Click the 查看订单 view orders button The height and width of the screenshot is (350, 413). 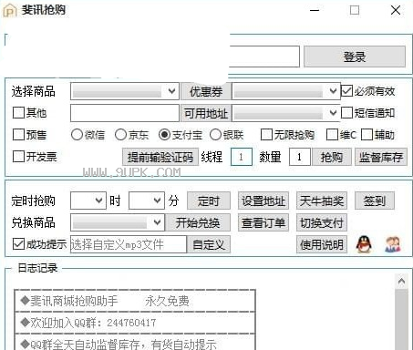(x=263, y=222)
